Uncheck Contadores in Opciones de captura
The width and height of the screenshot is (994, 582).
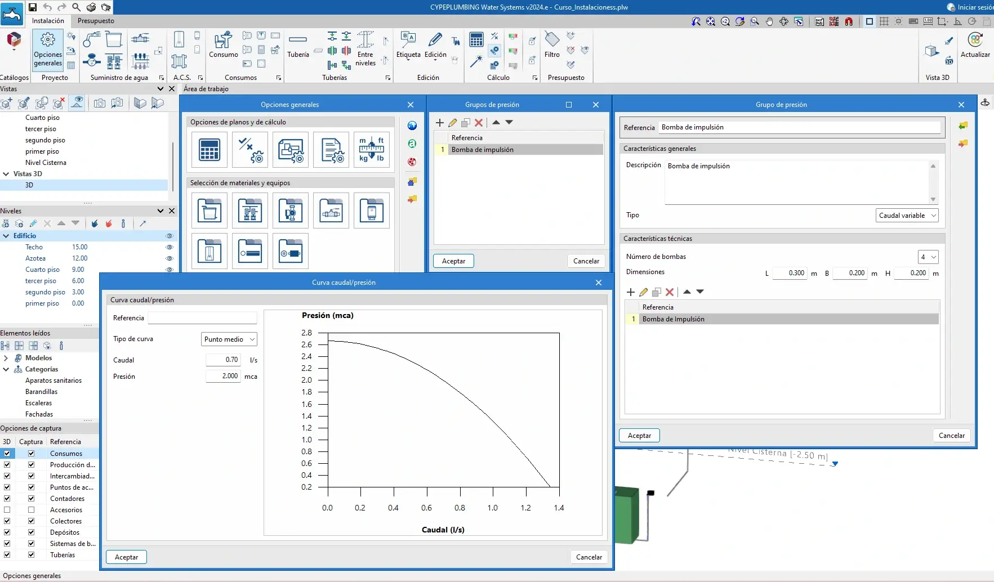coord(31,498)
